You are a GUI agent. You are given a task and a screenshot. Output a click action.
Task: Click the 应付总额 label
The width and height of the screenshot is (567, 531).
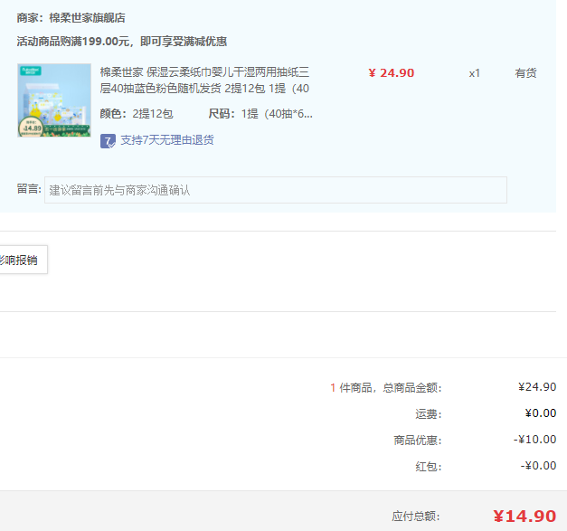(x=416, y=517)
